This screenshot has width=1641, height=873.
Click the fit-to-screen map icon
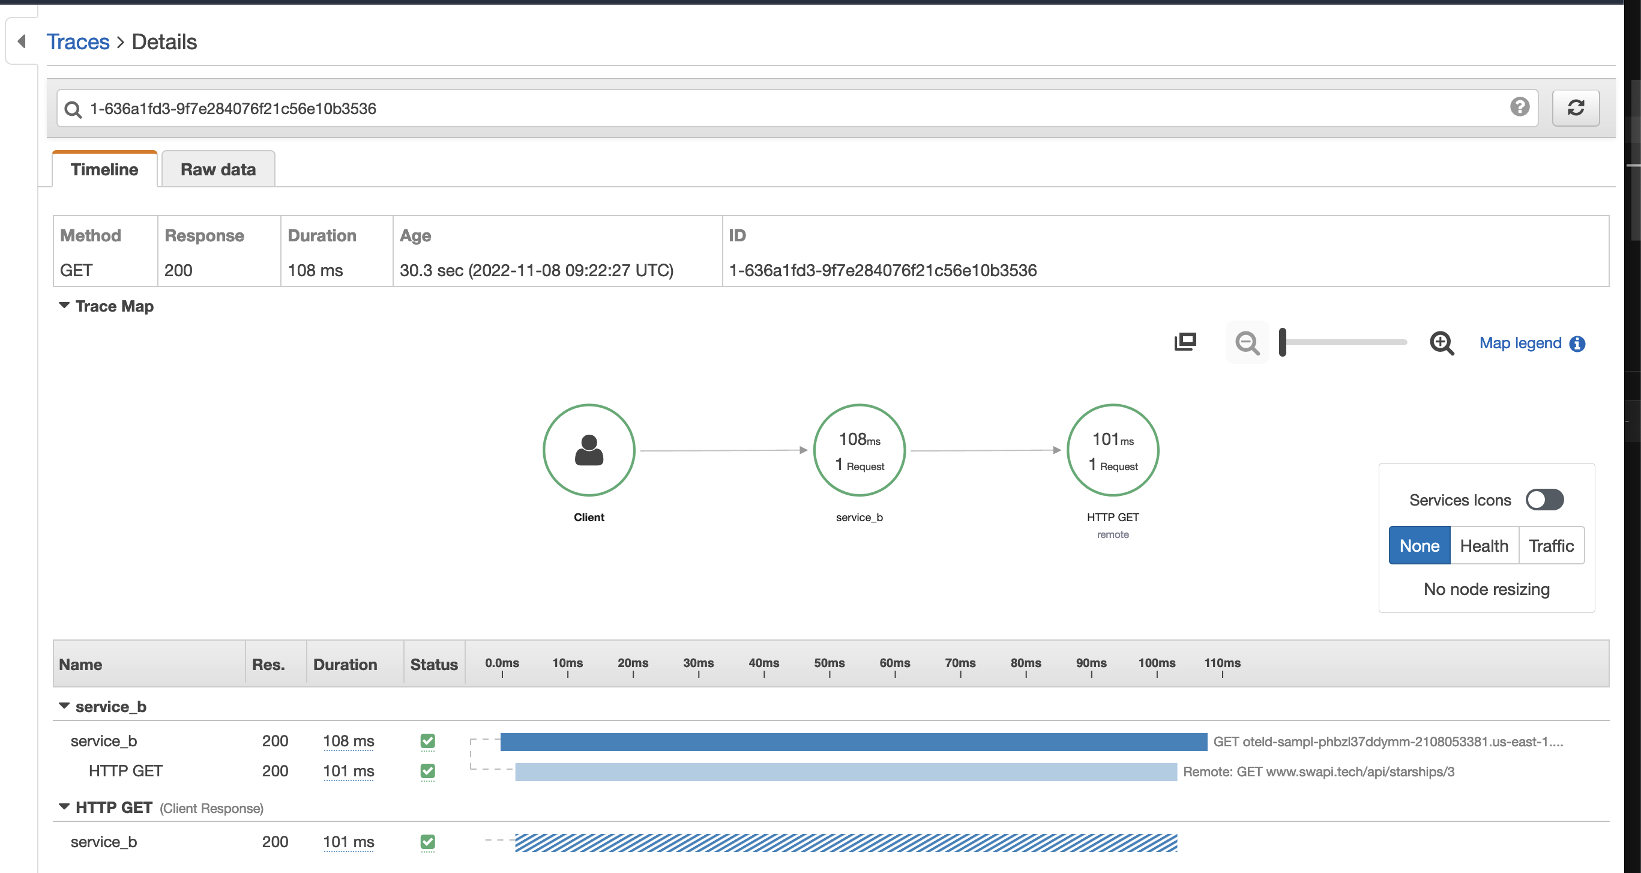tap(1185, 342)
